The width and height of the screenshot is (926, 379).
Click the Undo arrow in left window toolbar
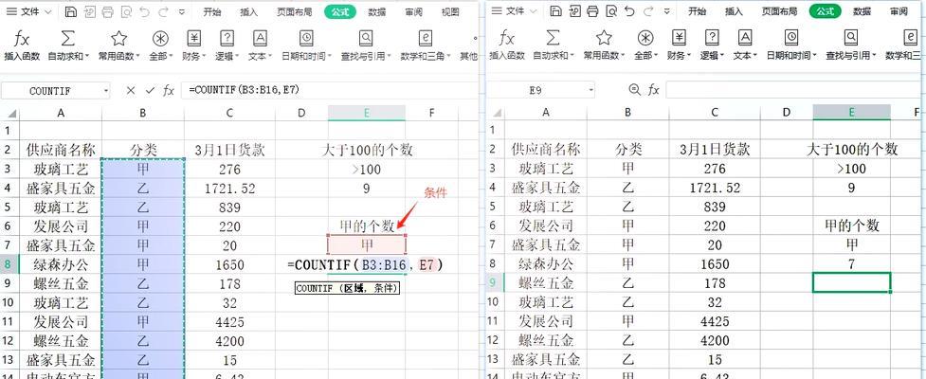[x=145, y=11]
